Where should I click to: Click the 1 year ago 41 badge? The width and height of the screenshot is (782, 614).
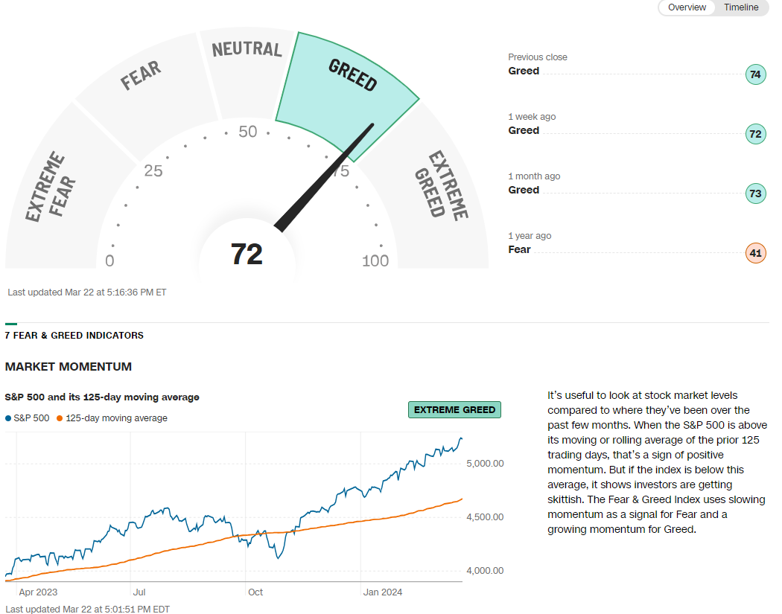coord(756,253)
